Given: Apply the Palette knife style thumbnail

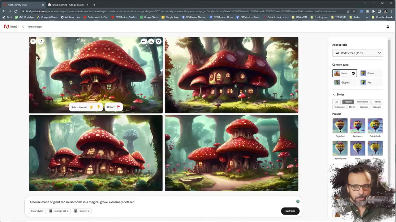Looking at the screenshot, I should pos(375,126).
